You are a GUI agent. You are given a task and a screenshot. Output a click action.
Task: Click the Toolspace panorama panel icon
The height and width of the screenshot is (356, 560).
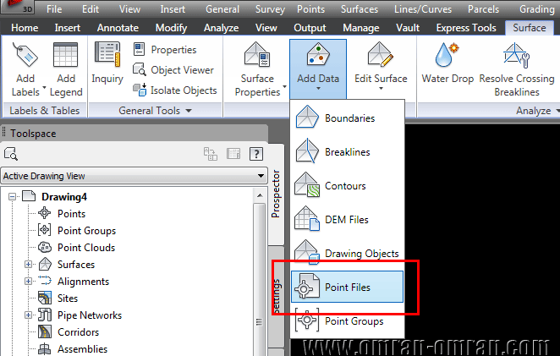233,154
